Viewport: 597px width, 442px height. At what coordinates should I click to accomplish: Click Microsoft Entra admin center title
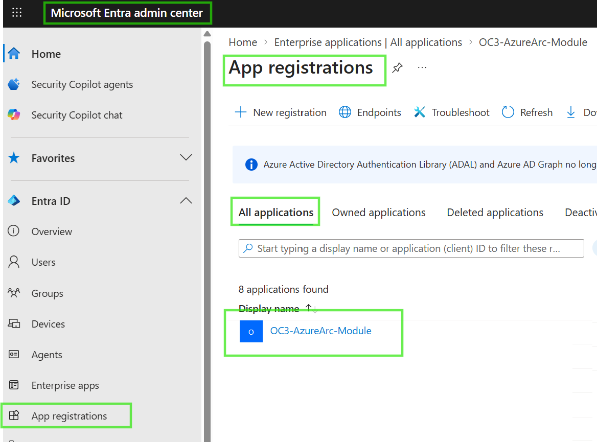pyautogui.click(x=127, y=13)
